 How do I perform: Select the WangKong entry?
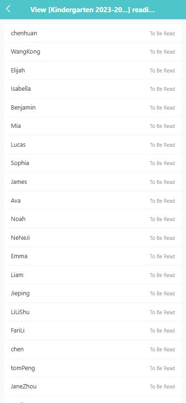tap(93, 52)
